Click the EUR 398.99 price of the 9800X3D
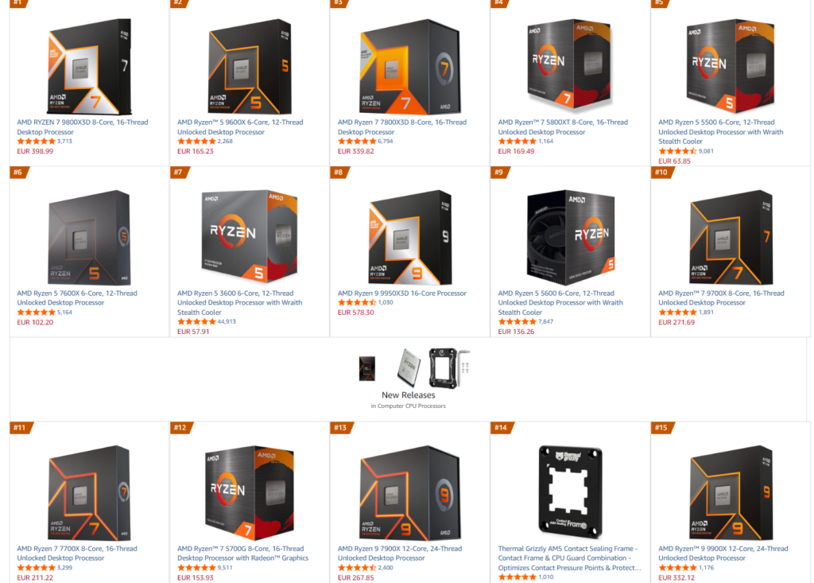This screenshot has width=814, height=583. click(x=35, y=151)
